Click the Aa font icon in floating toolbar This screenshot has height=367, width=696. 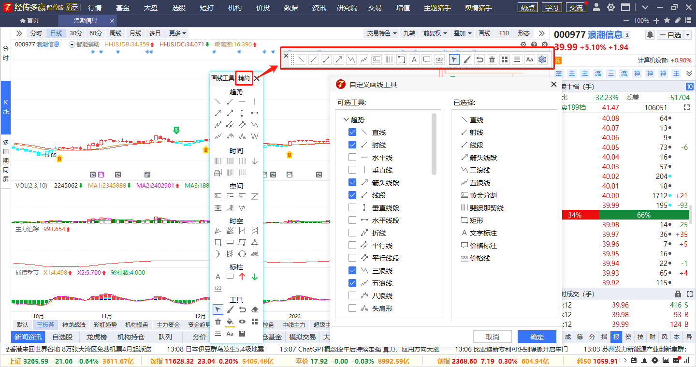click(530, 59)
